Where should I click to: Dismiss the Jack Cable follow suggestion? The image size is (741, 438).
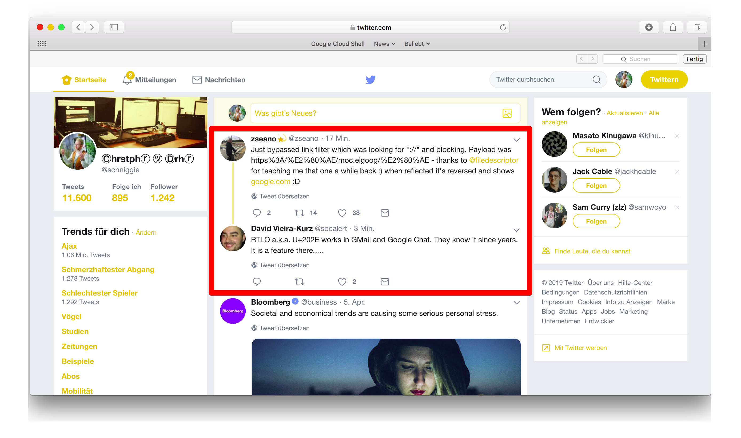[x=677, y=172]
